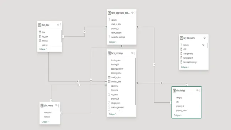
Task: Collapse the Key Measures table
Action: point(185,67)
